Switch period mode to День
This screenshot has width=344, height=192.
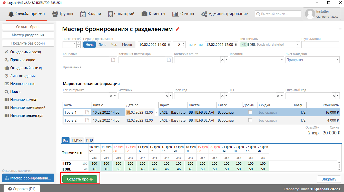coord(102,45)
